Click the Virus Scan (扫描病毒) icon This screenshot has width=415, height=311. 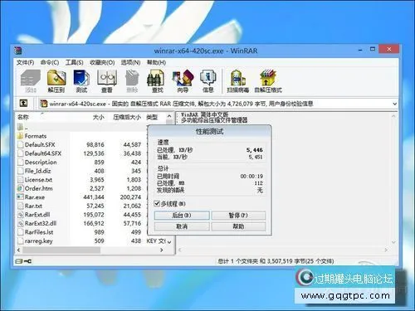coord(237,81)
